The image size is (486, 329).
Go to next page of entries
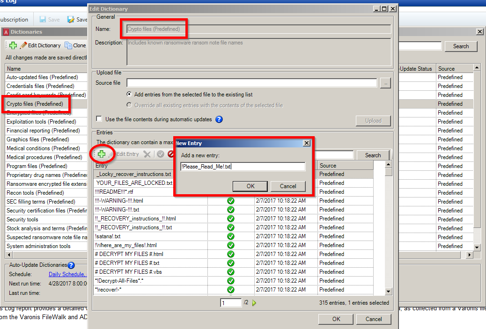pos(255,303)
